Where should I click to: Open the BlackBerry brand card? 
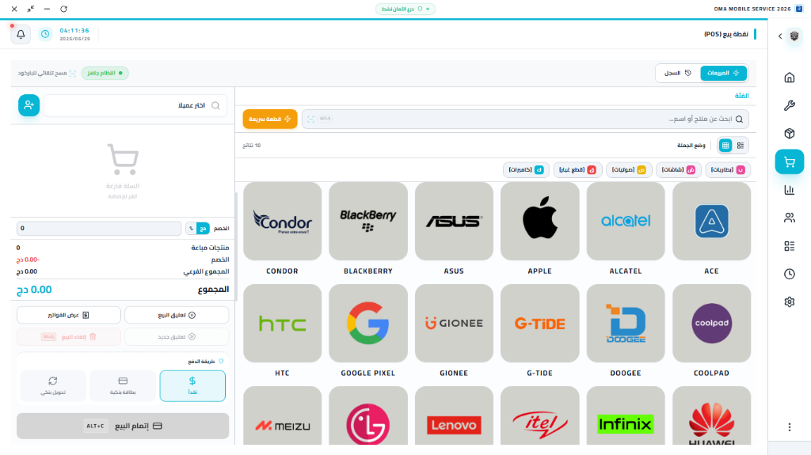(x=368, y=222)
